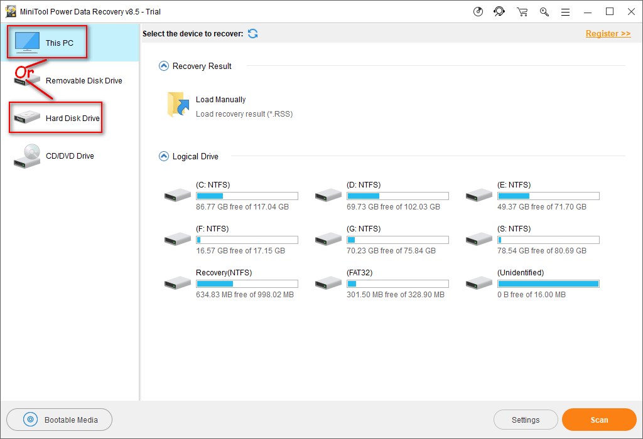643x439 pixels.
Task: Select Hard Disk Drive option
Action: click(x=70, y=119)
